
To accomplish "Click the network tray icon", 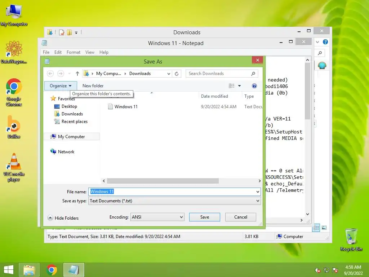I will (x=326, y=270).
